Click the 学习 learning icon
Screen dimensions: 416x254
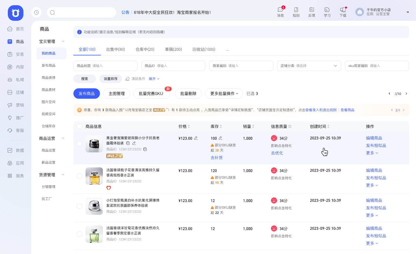(327, 12)
